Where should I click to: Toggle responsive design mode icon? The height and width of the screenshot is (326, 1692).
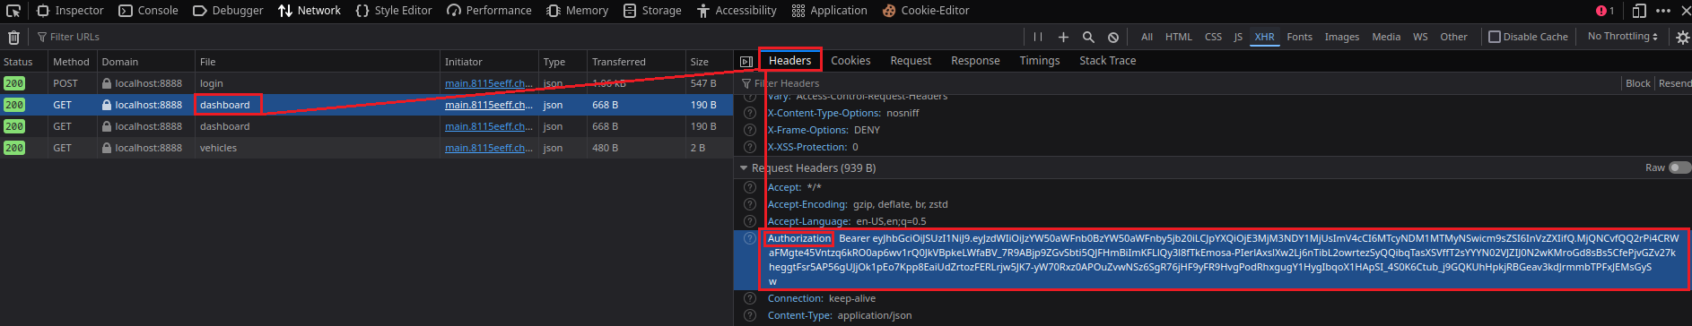pyautogui.click(x=1639, y=11)
